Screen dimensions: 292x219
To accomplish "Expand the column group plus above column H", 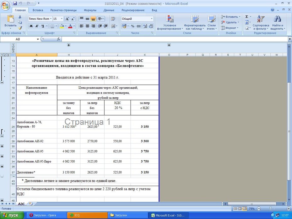I will 69,45.
